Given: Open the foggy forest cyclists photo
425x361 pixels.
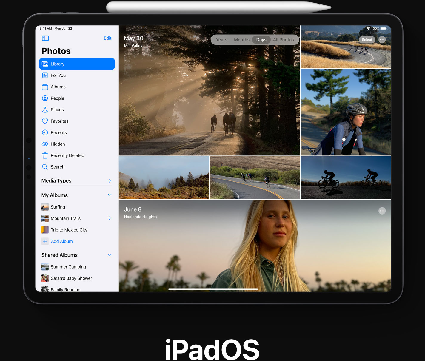Looking at the screenshot, I should point(210,90).
